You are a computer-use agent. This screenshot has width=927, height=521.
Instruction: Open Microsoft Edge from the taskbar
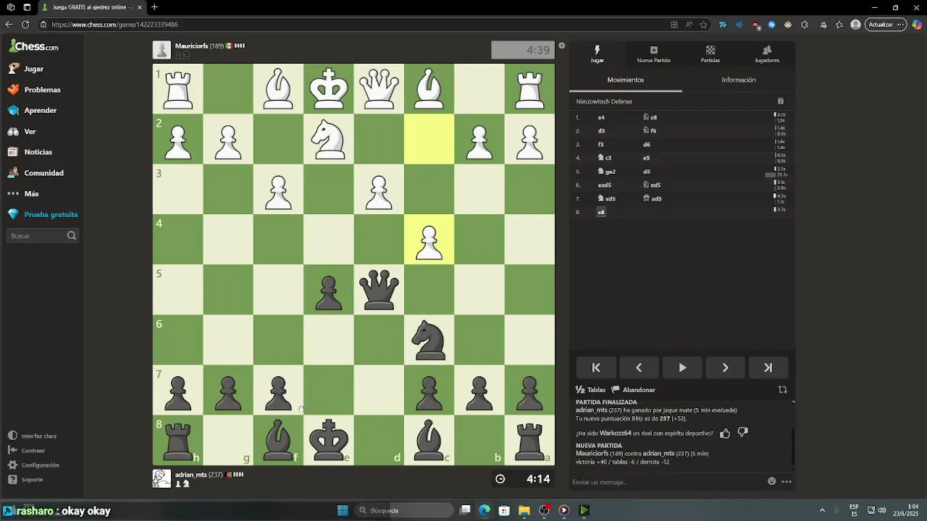[x=485, y=510]
